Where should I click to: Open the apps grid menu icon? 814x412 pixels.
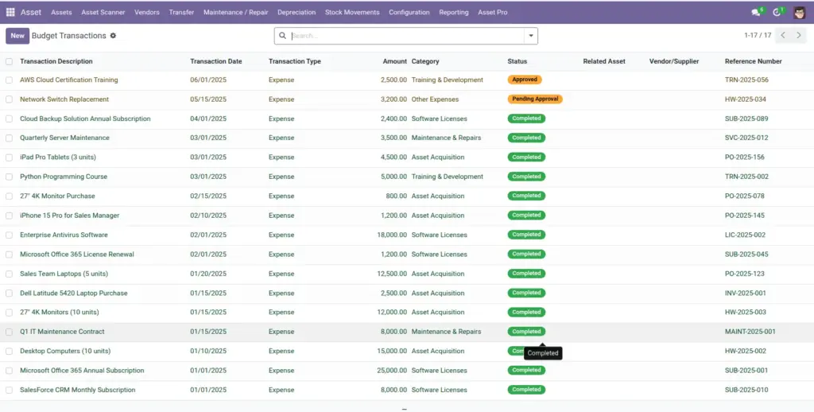10,12
